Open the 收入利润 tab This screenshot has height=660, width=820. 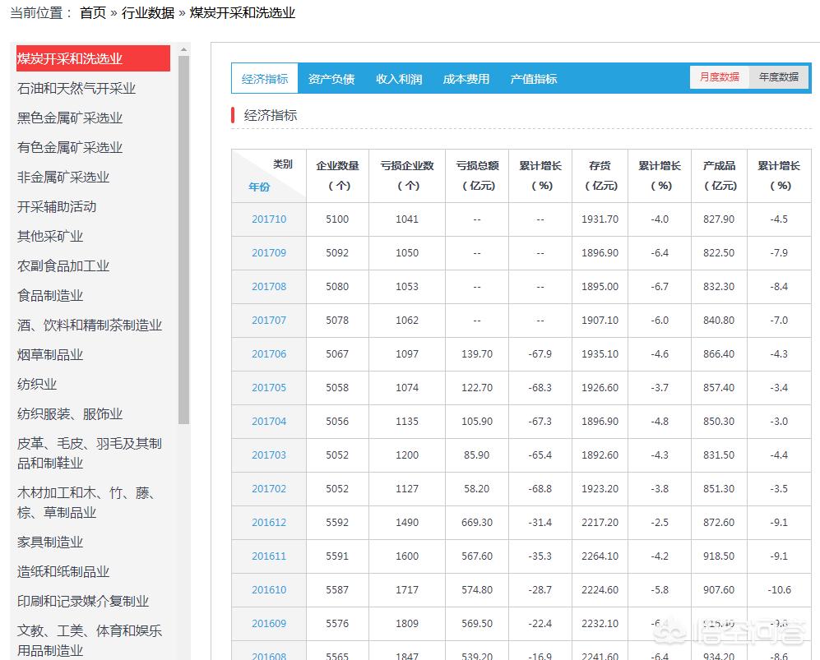click(399, 79)
